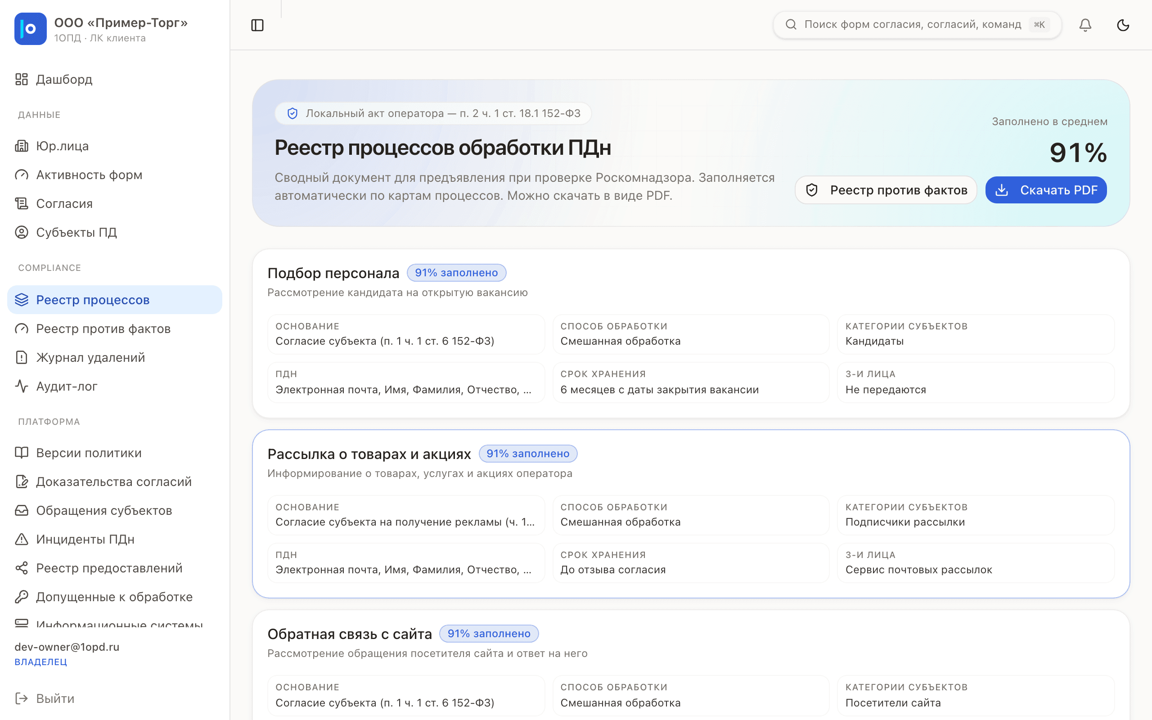
Task: Click the Аудит-лог activity icon
Action: pyautogui.click(x=22, y=386)
